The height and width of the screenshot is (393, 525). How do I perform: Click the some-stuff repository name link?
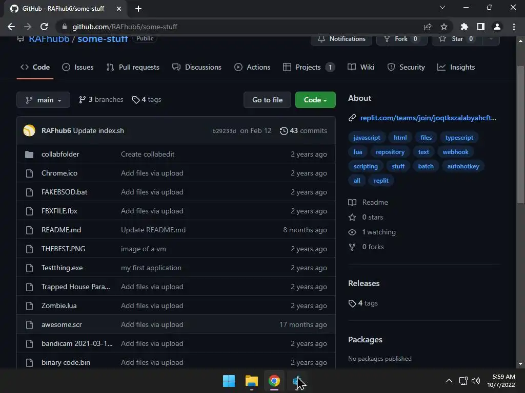click(x=103, y=39)
